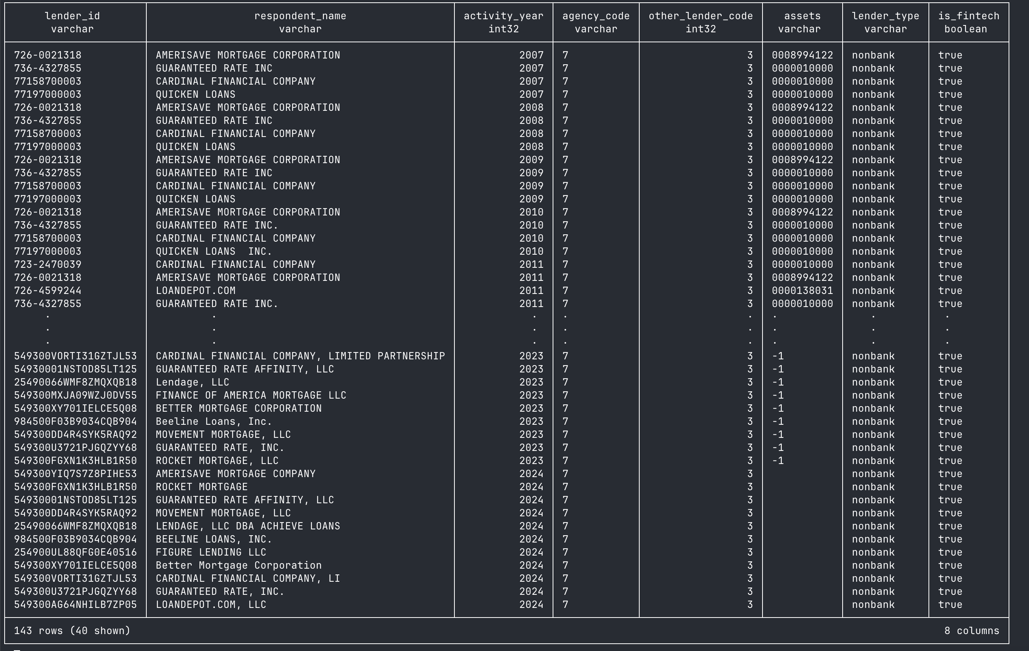
Task: Click LENDAGE, LLC DBA ACHIEVE LOANS cell
Action: [x=248, y=526]
